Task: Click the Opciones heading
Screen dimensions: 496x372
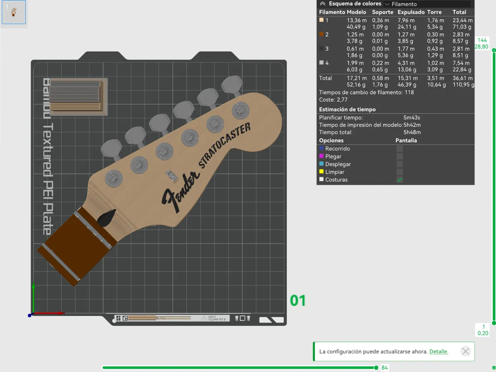Action: [331, 141]
